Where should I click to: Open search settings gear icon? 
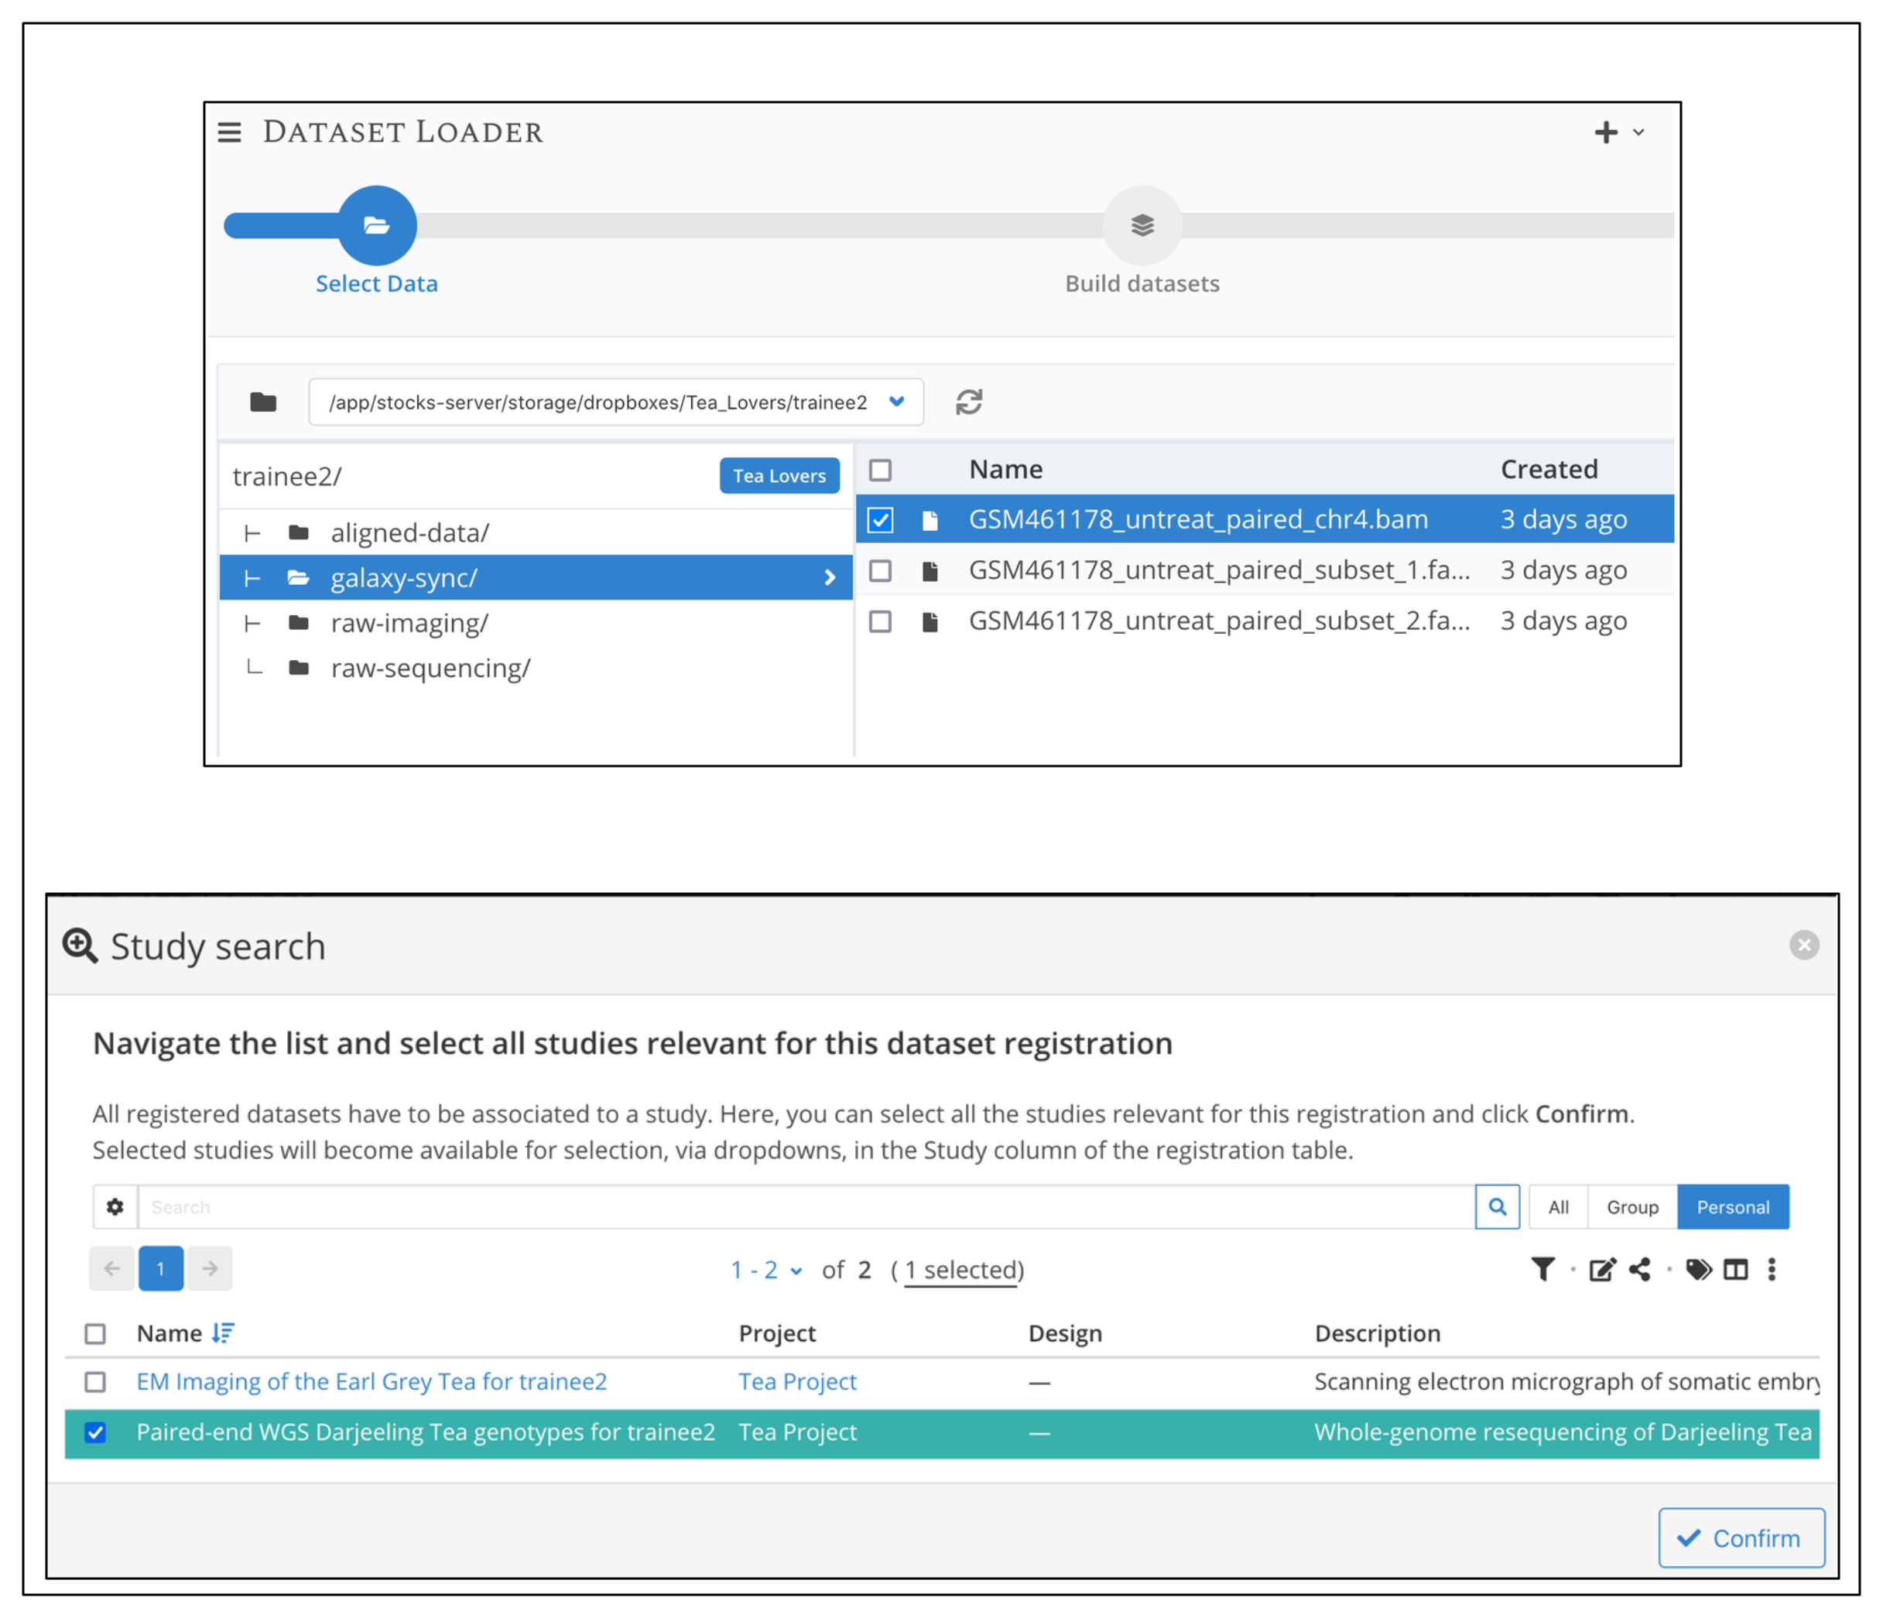[115, 1206]
